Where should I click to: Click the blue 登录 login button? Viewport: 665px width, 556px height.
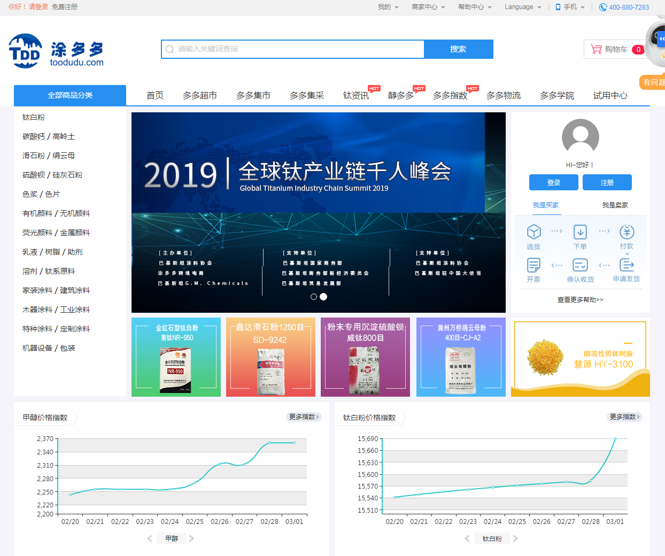pyautogui.click(x=553, y=182)
